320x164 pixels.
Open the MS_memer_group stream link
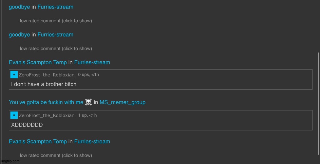pos(122,102)
